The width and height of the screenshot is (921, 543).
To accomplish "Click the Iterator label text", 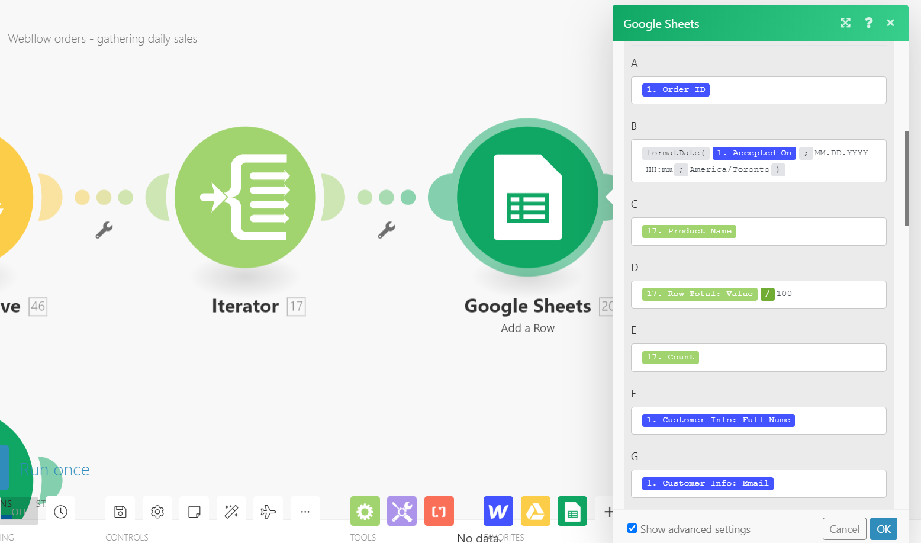I will click(245, 306).
